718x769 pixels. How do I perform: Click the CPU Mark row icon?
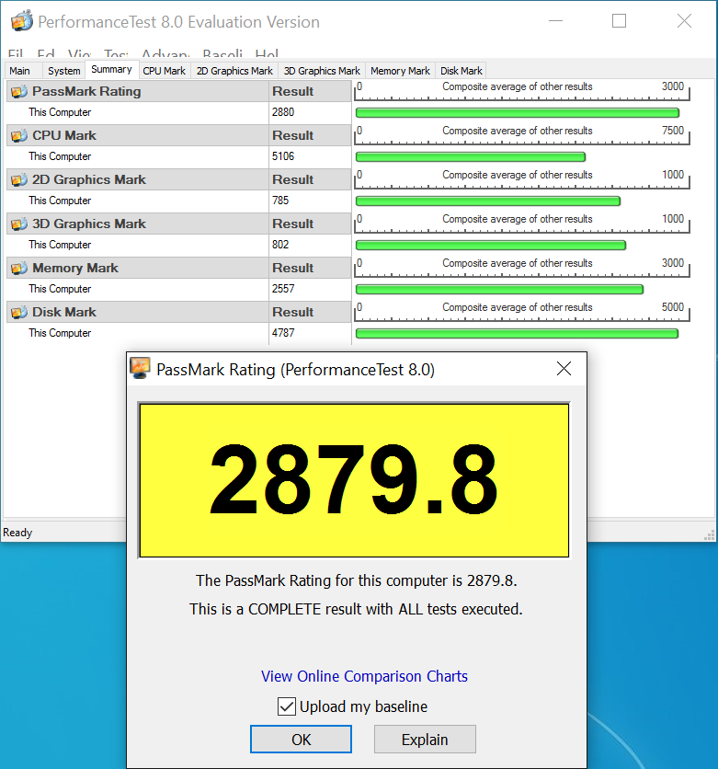(19, 136)
